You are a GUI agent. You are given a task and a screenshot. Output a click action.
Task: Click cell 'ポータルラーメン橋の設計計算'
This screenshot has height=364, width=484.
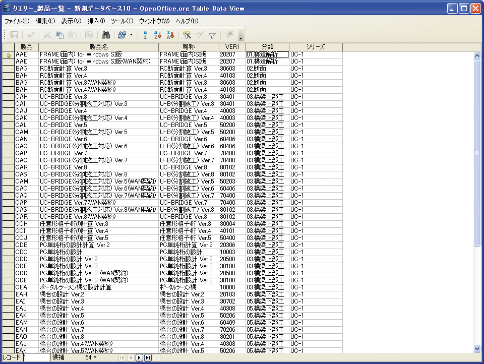pyautogui.click(x=98, y=287)
